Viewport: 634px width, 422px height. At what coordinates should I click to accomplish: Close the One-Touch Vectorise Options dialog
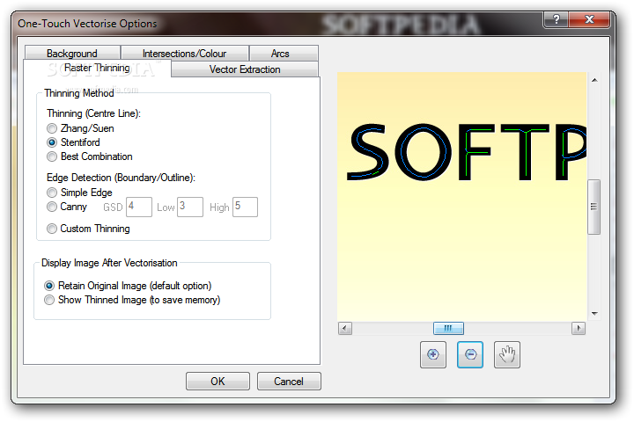point(589,19)
